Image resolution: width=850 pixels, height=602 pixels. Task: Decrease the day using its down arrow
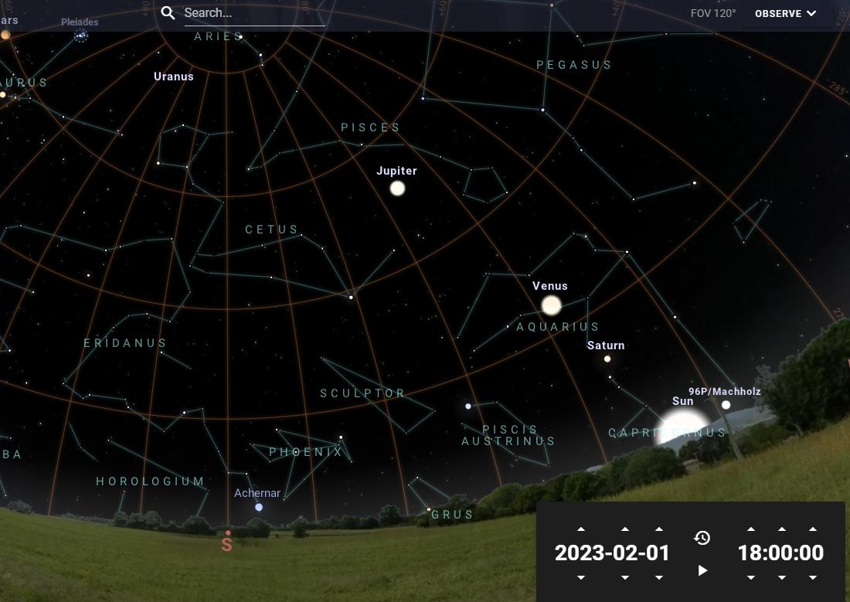tap(658, 576)
